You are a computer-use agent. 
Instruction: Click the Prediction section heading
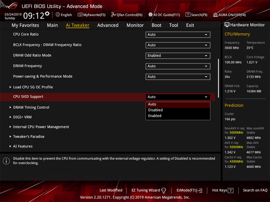[x=234, y=105]
